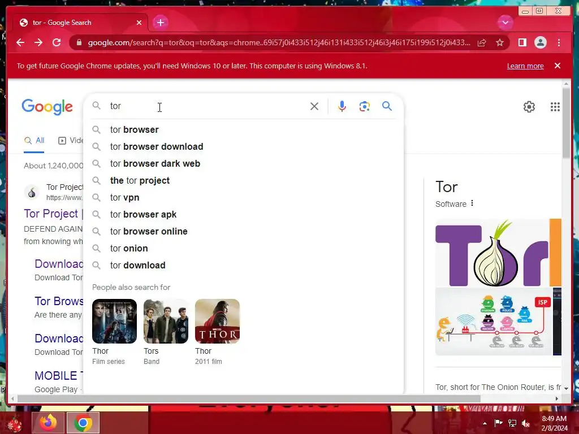
Task: Bookmark this page with the star icon
Action: click(500, 43)
